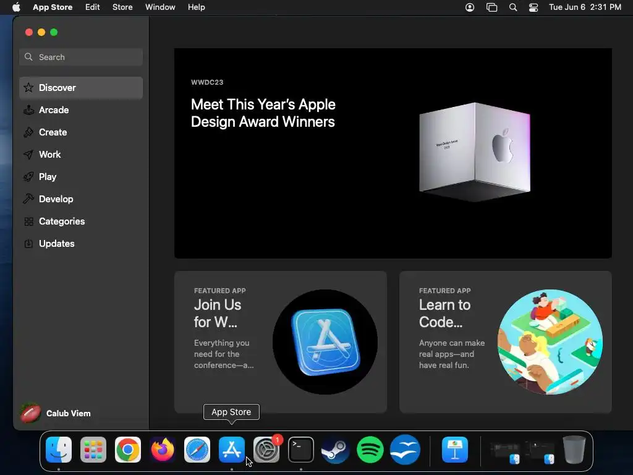The width and height of the screenshot is (633, 475).
Task: Open Safari from the dock
Action: coord(197,450)
